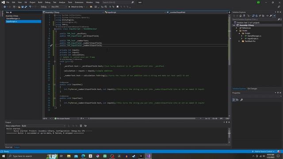
Task: Expand the References node
Action: click(x=237, y=28)
